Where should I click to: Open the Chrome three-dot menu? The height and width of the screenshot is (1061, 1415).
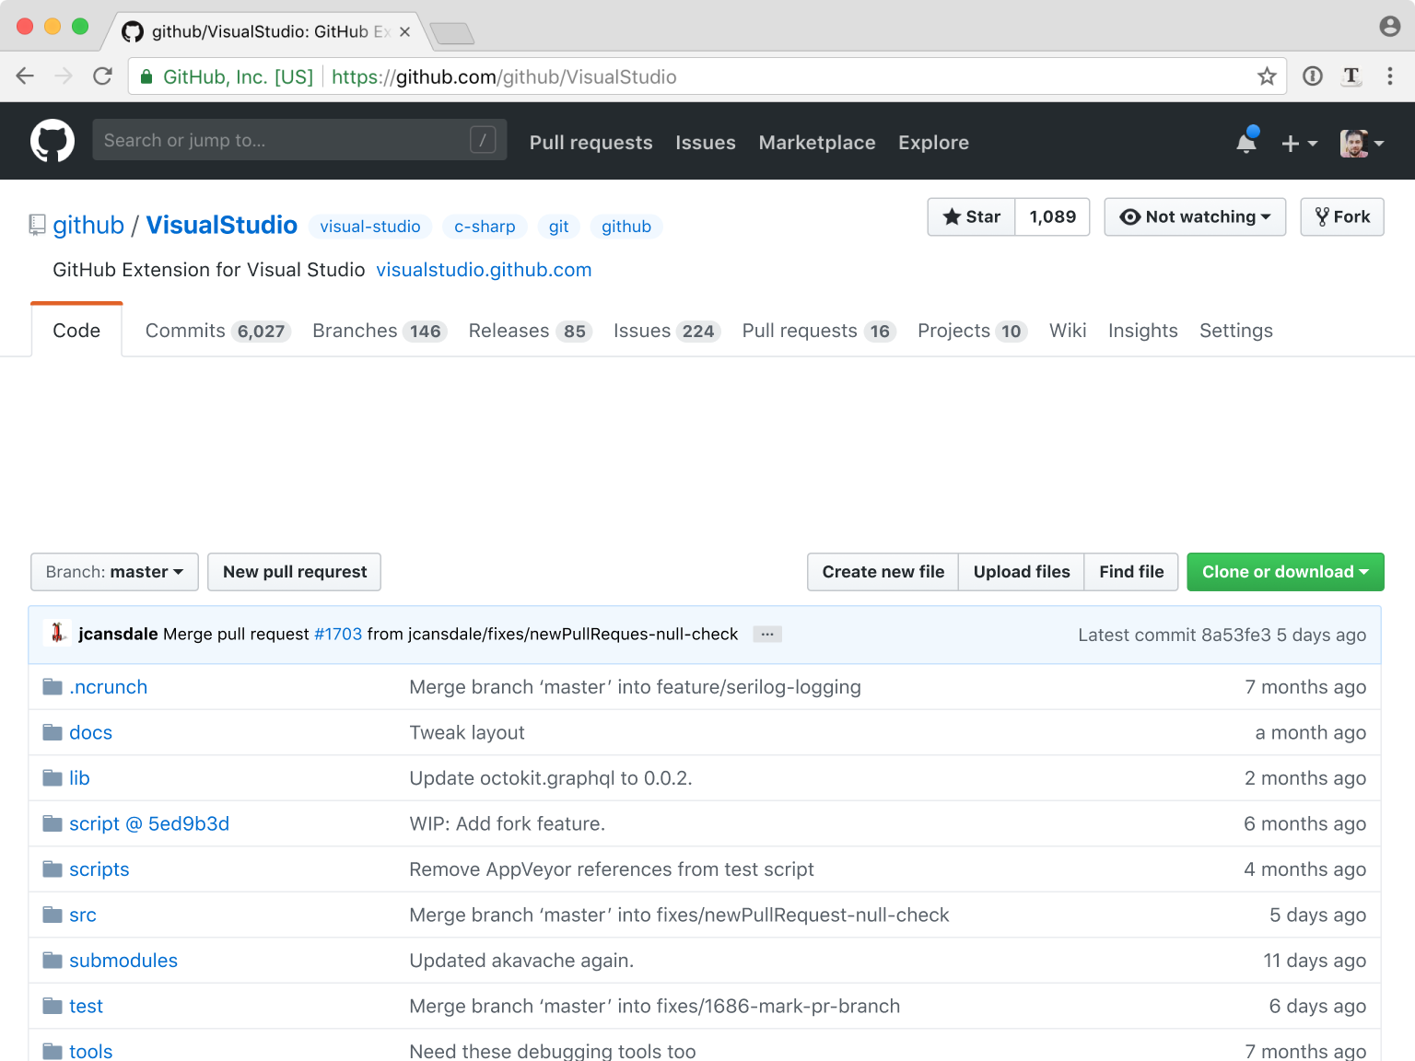pos(1389,76)
